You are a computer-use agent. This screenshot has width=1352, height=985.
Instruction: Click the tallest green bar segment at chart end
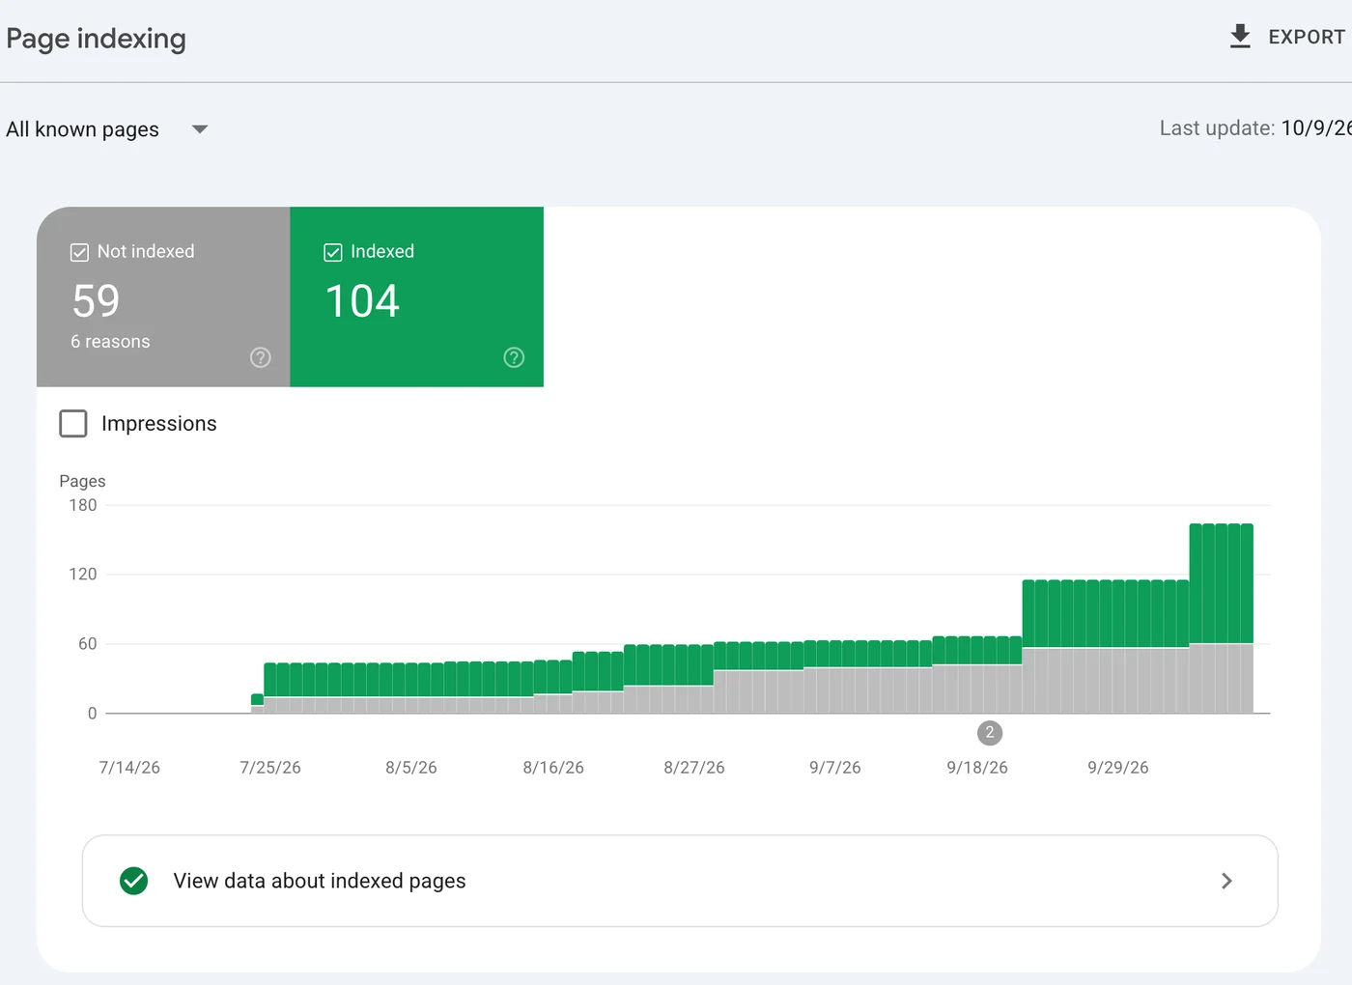point(1222,583)
